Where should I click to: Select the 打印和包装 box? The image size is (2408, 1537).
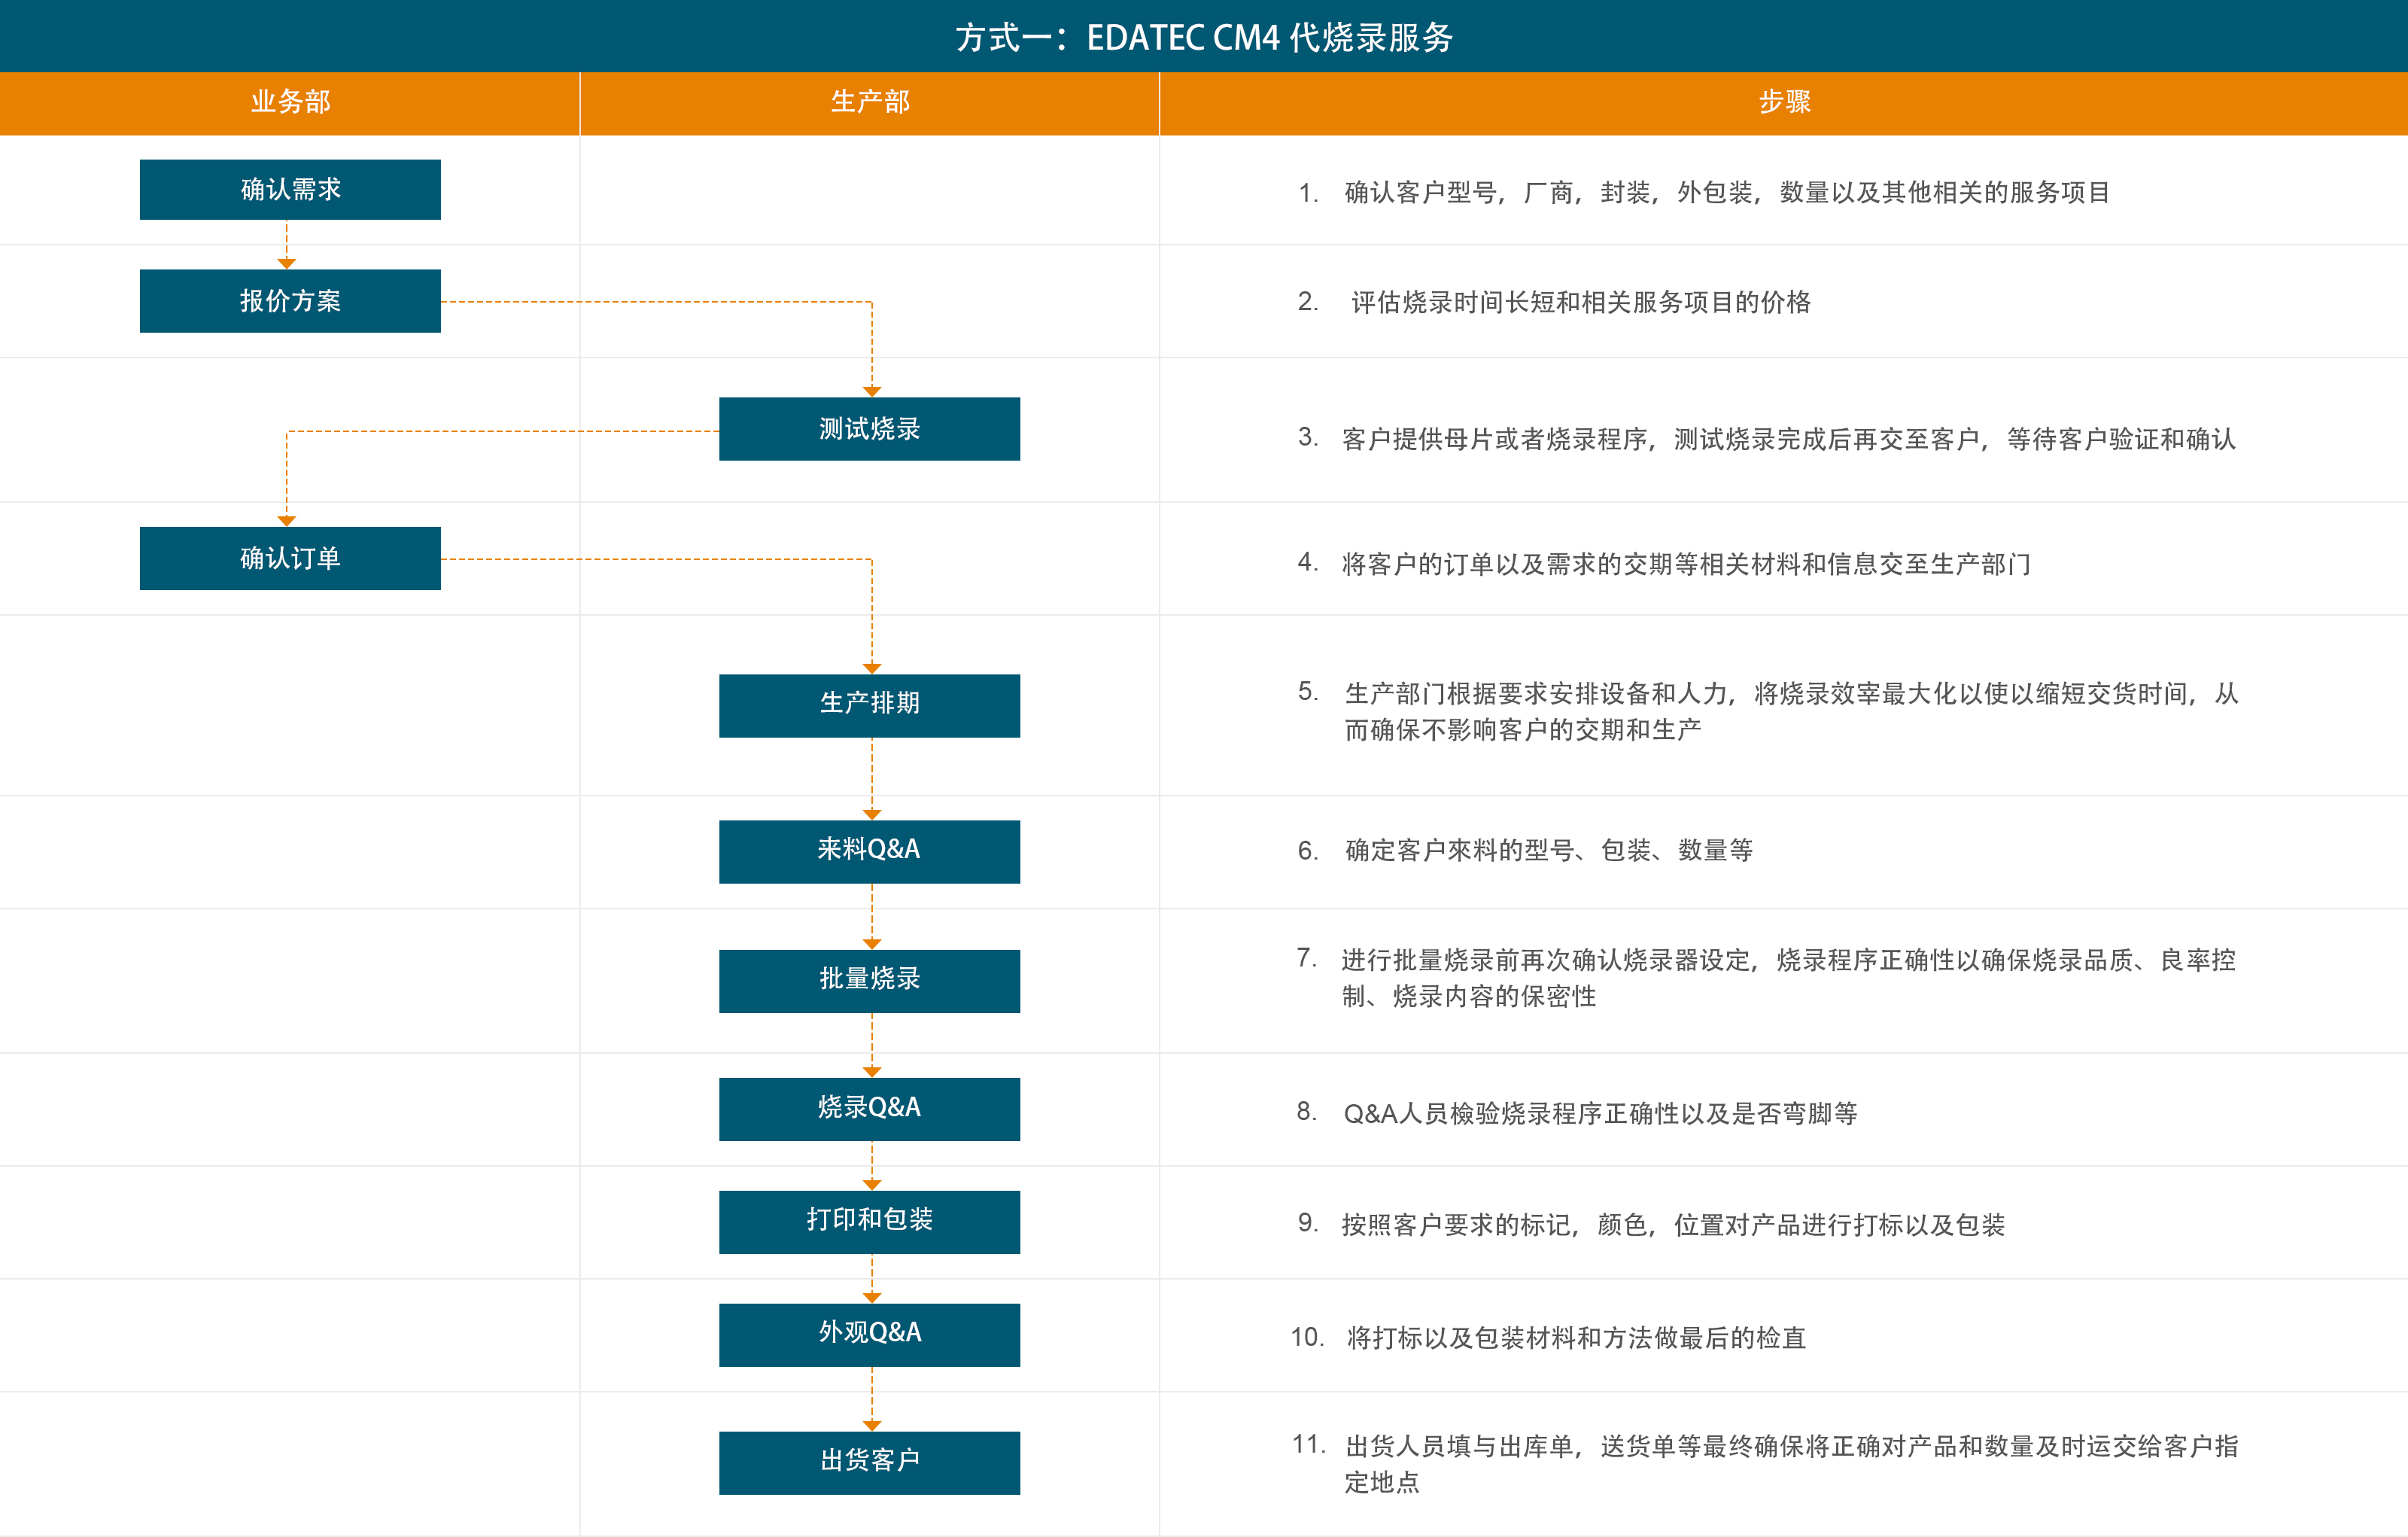(869, 1221)
